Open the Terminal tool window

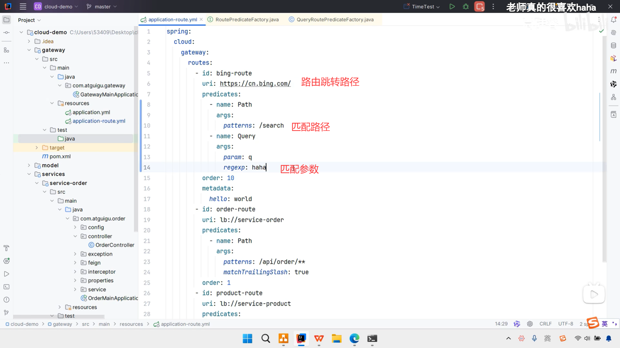[x=6, y=287]
